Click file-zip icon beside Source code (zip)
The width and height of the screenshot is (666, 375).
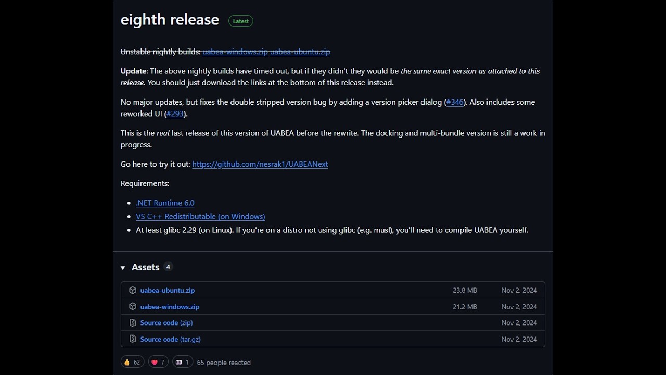(133, 323)
